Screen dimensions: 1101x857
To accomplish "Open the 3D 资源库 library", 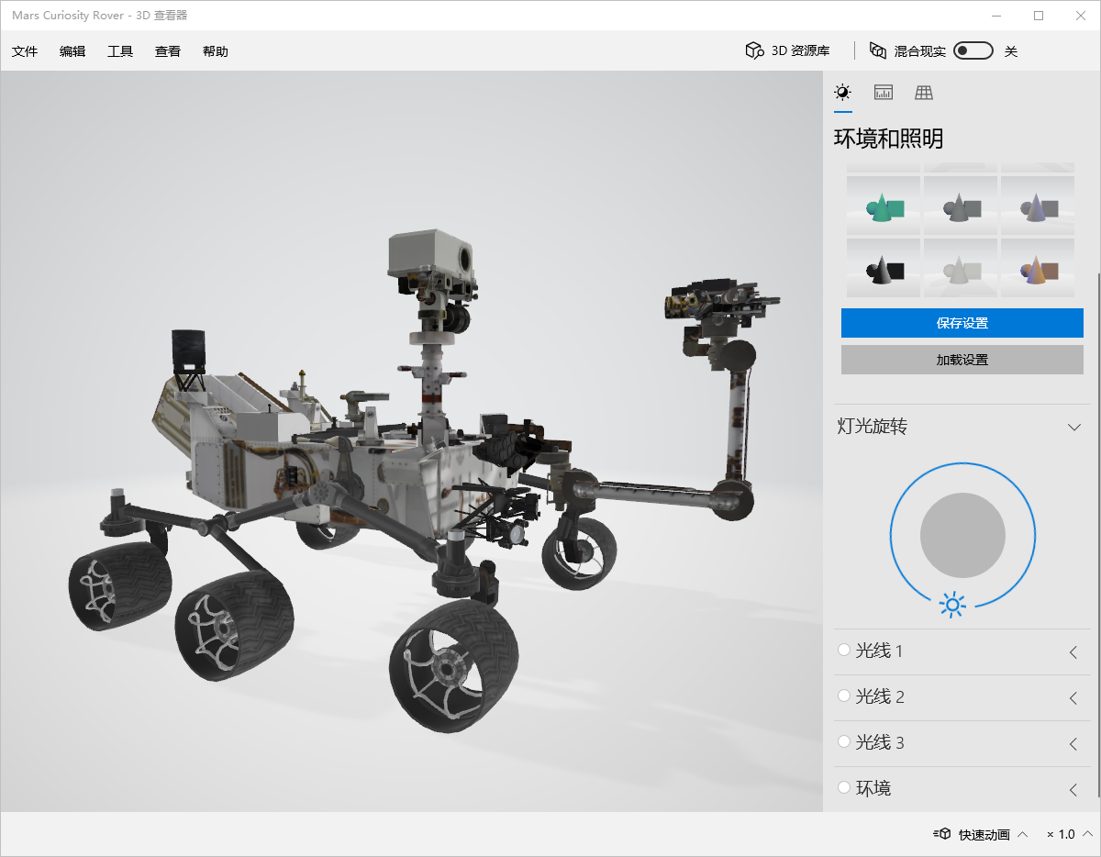I will click(787, 51).
